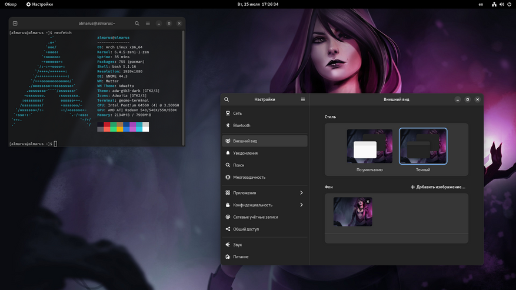Click the Memory usage line in neofetch
The image size is (516, 290).
(x=124, y=115)
